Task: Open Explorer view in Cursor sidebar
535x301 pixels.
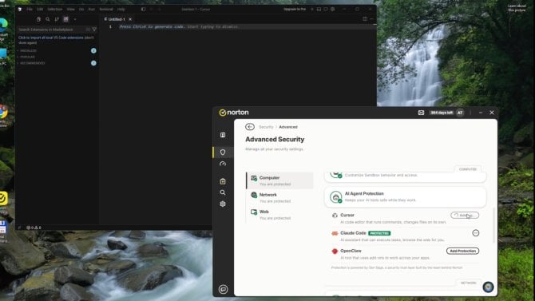Action: [38, 19]
